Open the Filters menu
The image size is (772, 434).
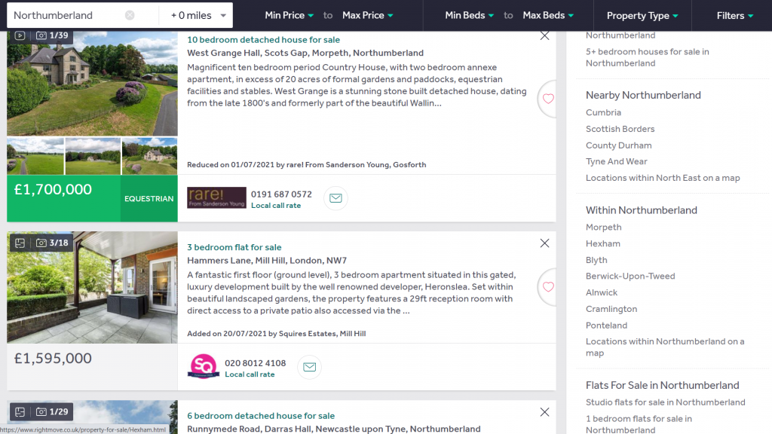tap(734, 15)
